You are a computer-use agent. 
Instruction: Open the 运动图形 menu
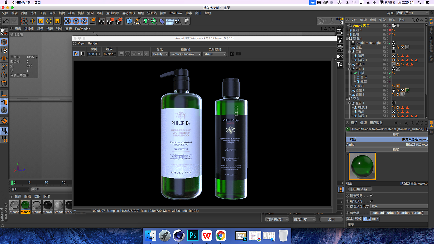tap(128, 13)
